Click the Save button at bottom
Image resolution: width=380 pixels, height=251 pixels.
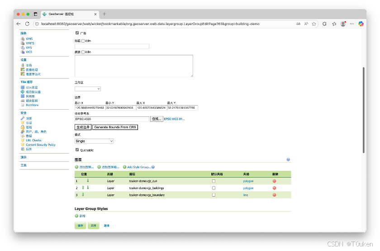click(x=80, y=226)
